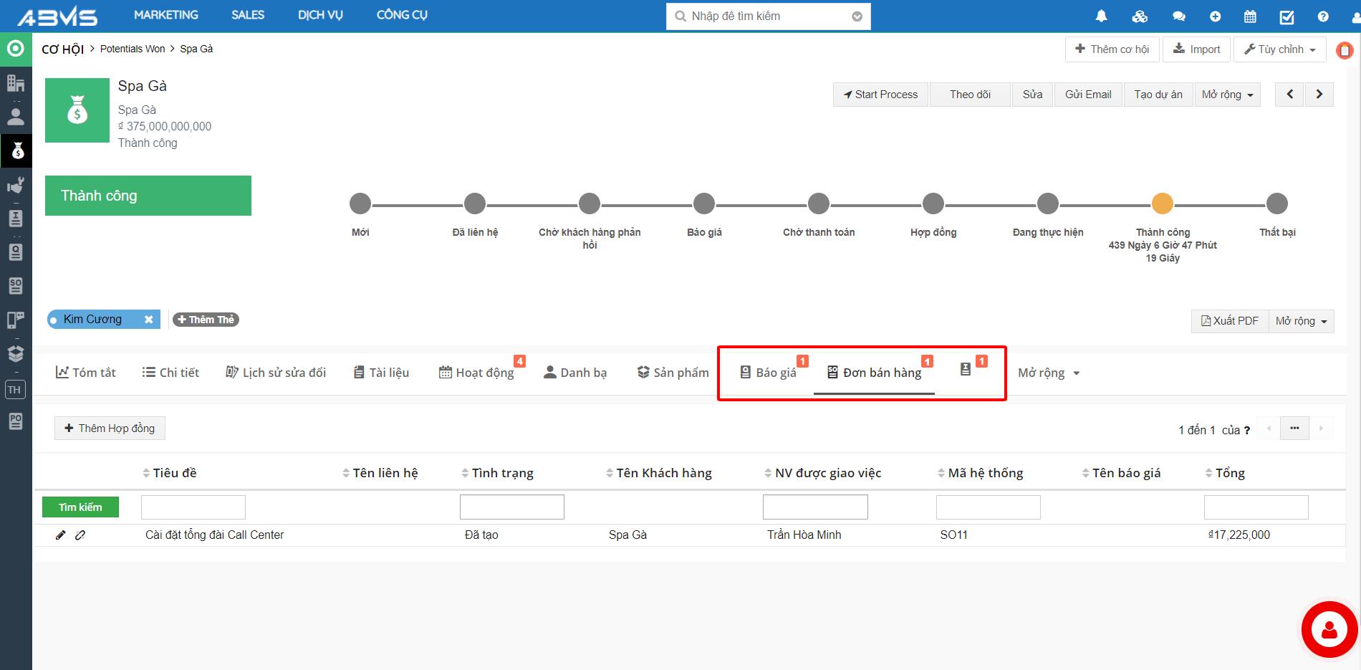Viewport: 1361px width, 670px height.
Task: Remove the Kim Cương tag
Action: point(149,320)
